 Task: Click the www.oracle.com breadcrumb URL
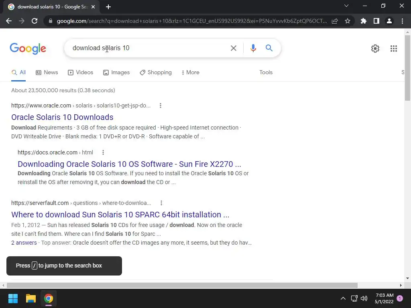41,105
